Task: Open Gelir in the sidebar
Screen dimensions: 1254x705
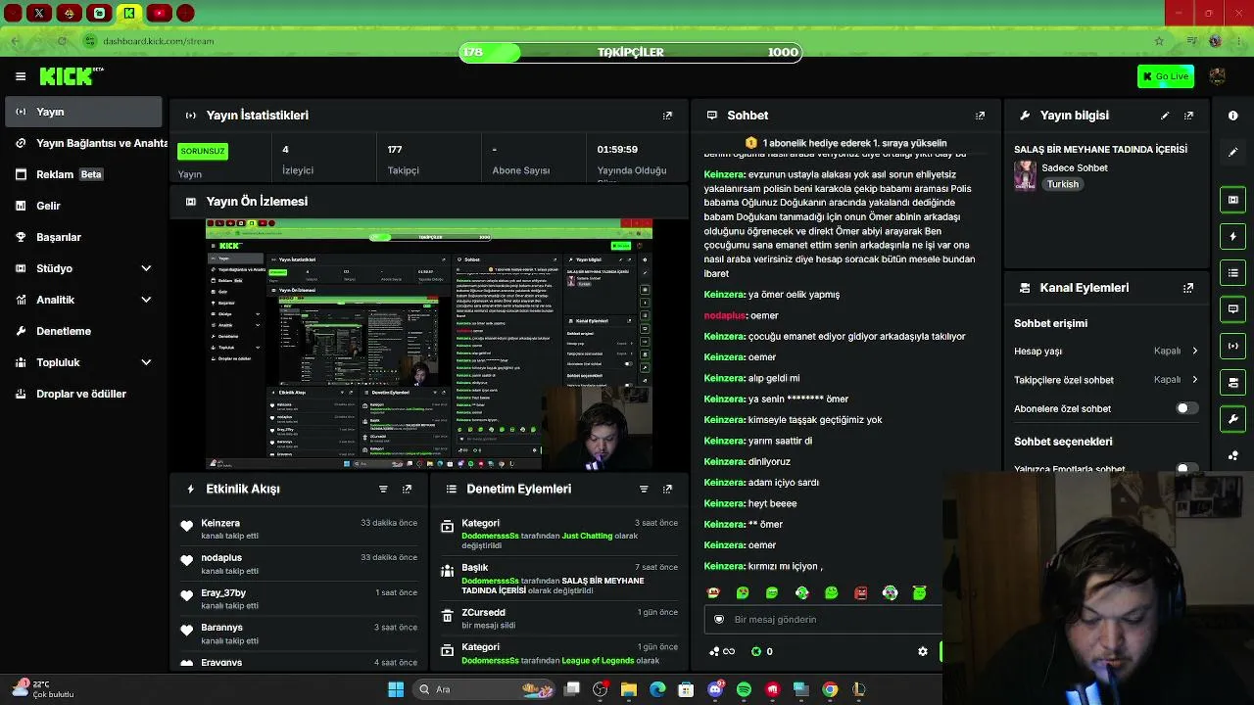Action: 83,206
